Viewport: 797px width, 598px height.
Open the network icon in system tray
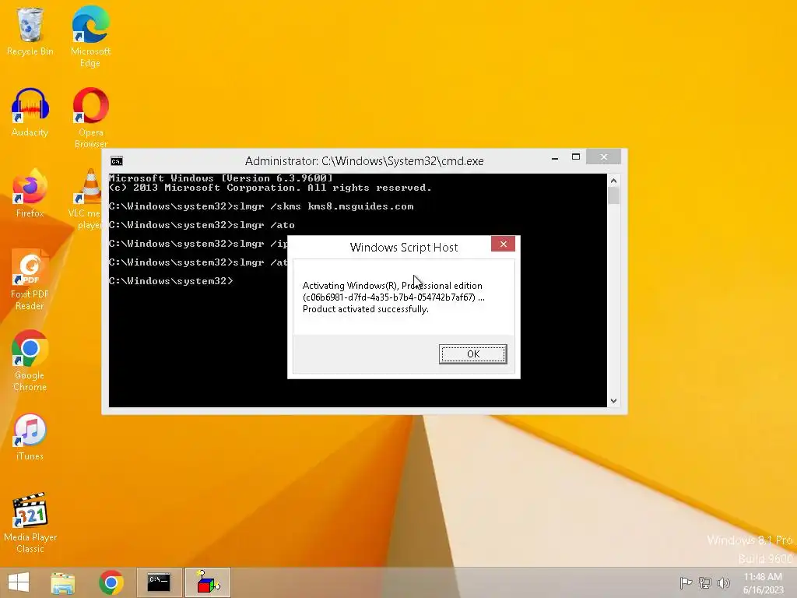705,582
